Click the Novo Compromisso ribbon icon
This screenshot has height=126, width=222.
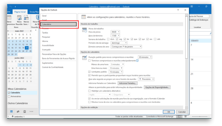(x=9, y=18)
